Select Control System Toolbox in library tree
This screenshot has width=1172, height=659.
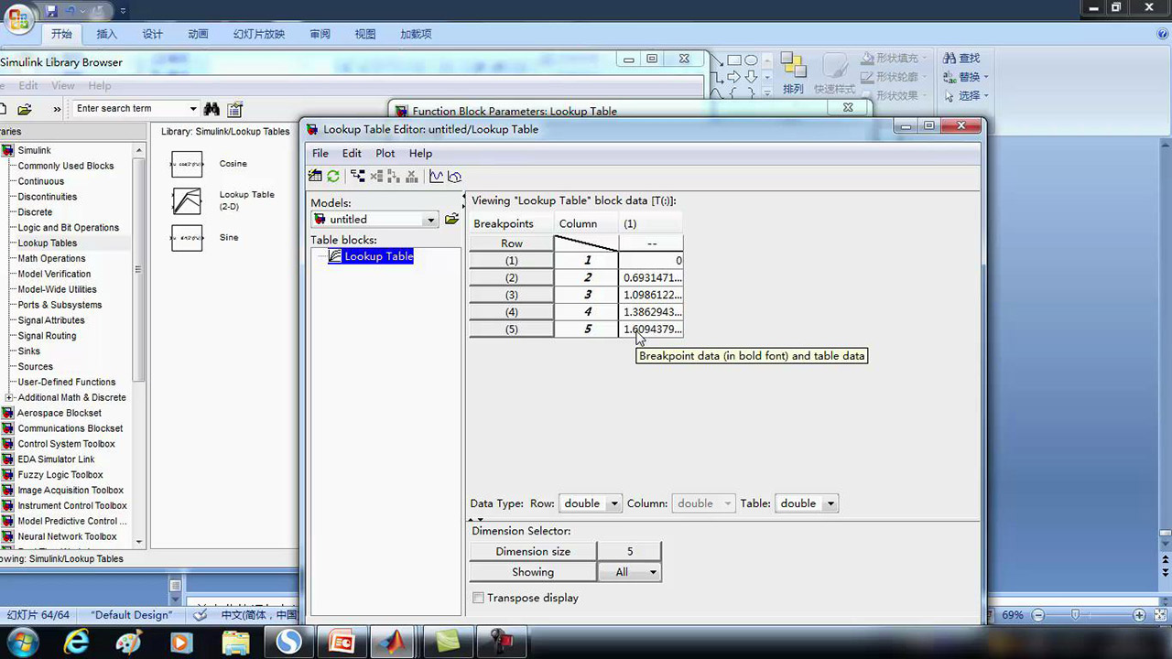66,444
